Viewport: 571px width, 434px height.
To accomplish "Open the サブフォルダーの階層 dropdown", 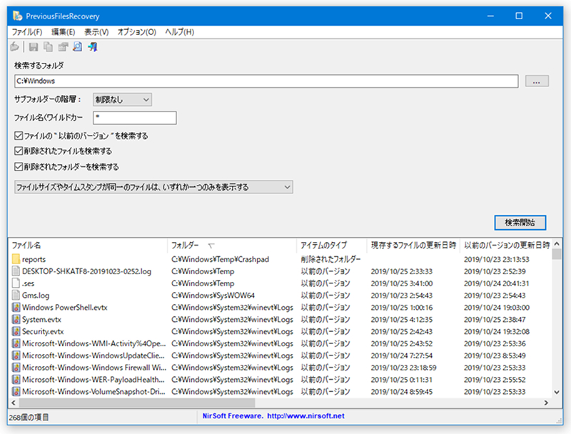I will point(122,99).
